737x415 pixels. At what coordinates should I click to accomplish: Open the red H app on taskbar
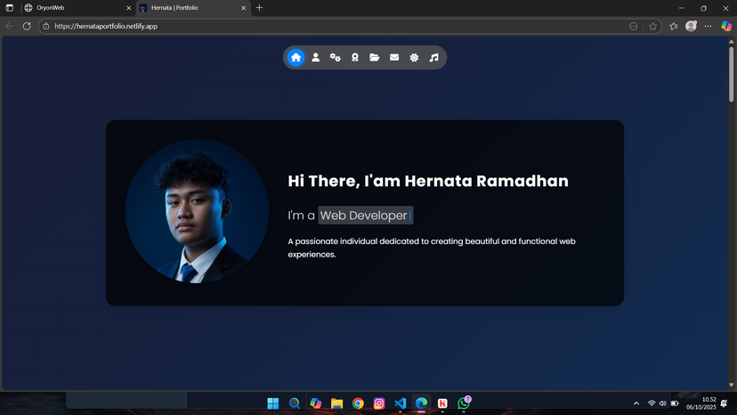click(x=442, y=403)
